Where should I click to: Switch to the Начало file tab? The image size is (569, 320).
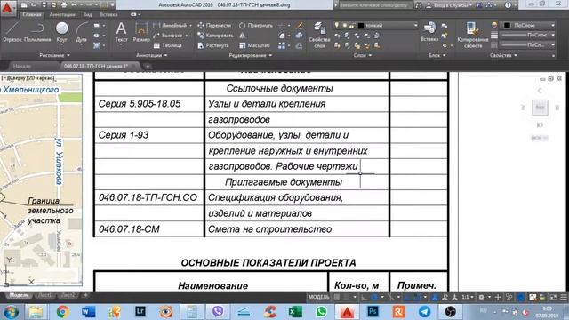tap(21, 66)
